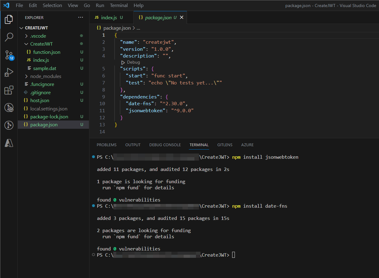Open the Terminal menu
Viewport: 379px width, 278px height.
(x=119, y=6)
